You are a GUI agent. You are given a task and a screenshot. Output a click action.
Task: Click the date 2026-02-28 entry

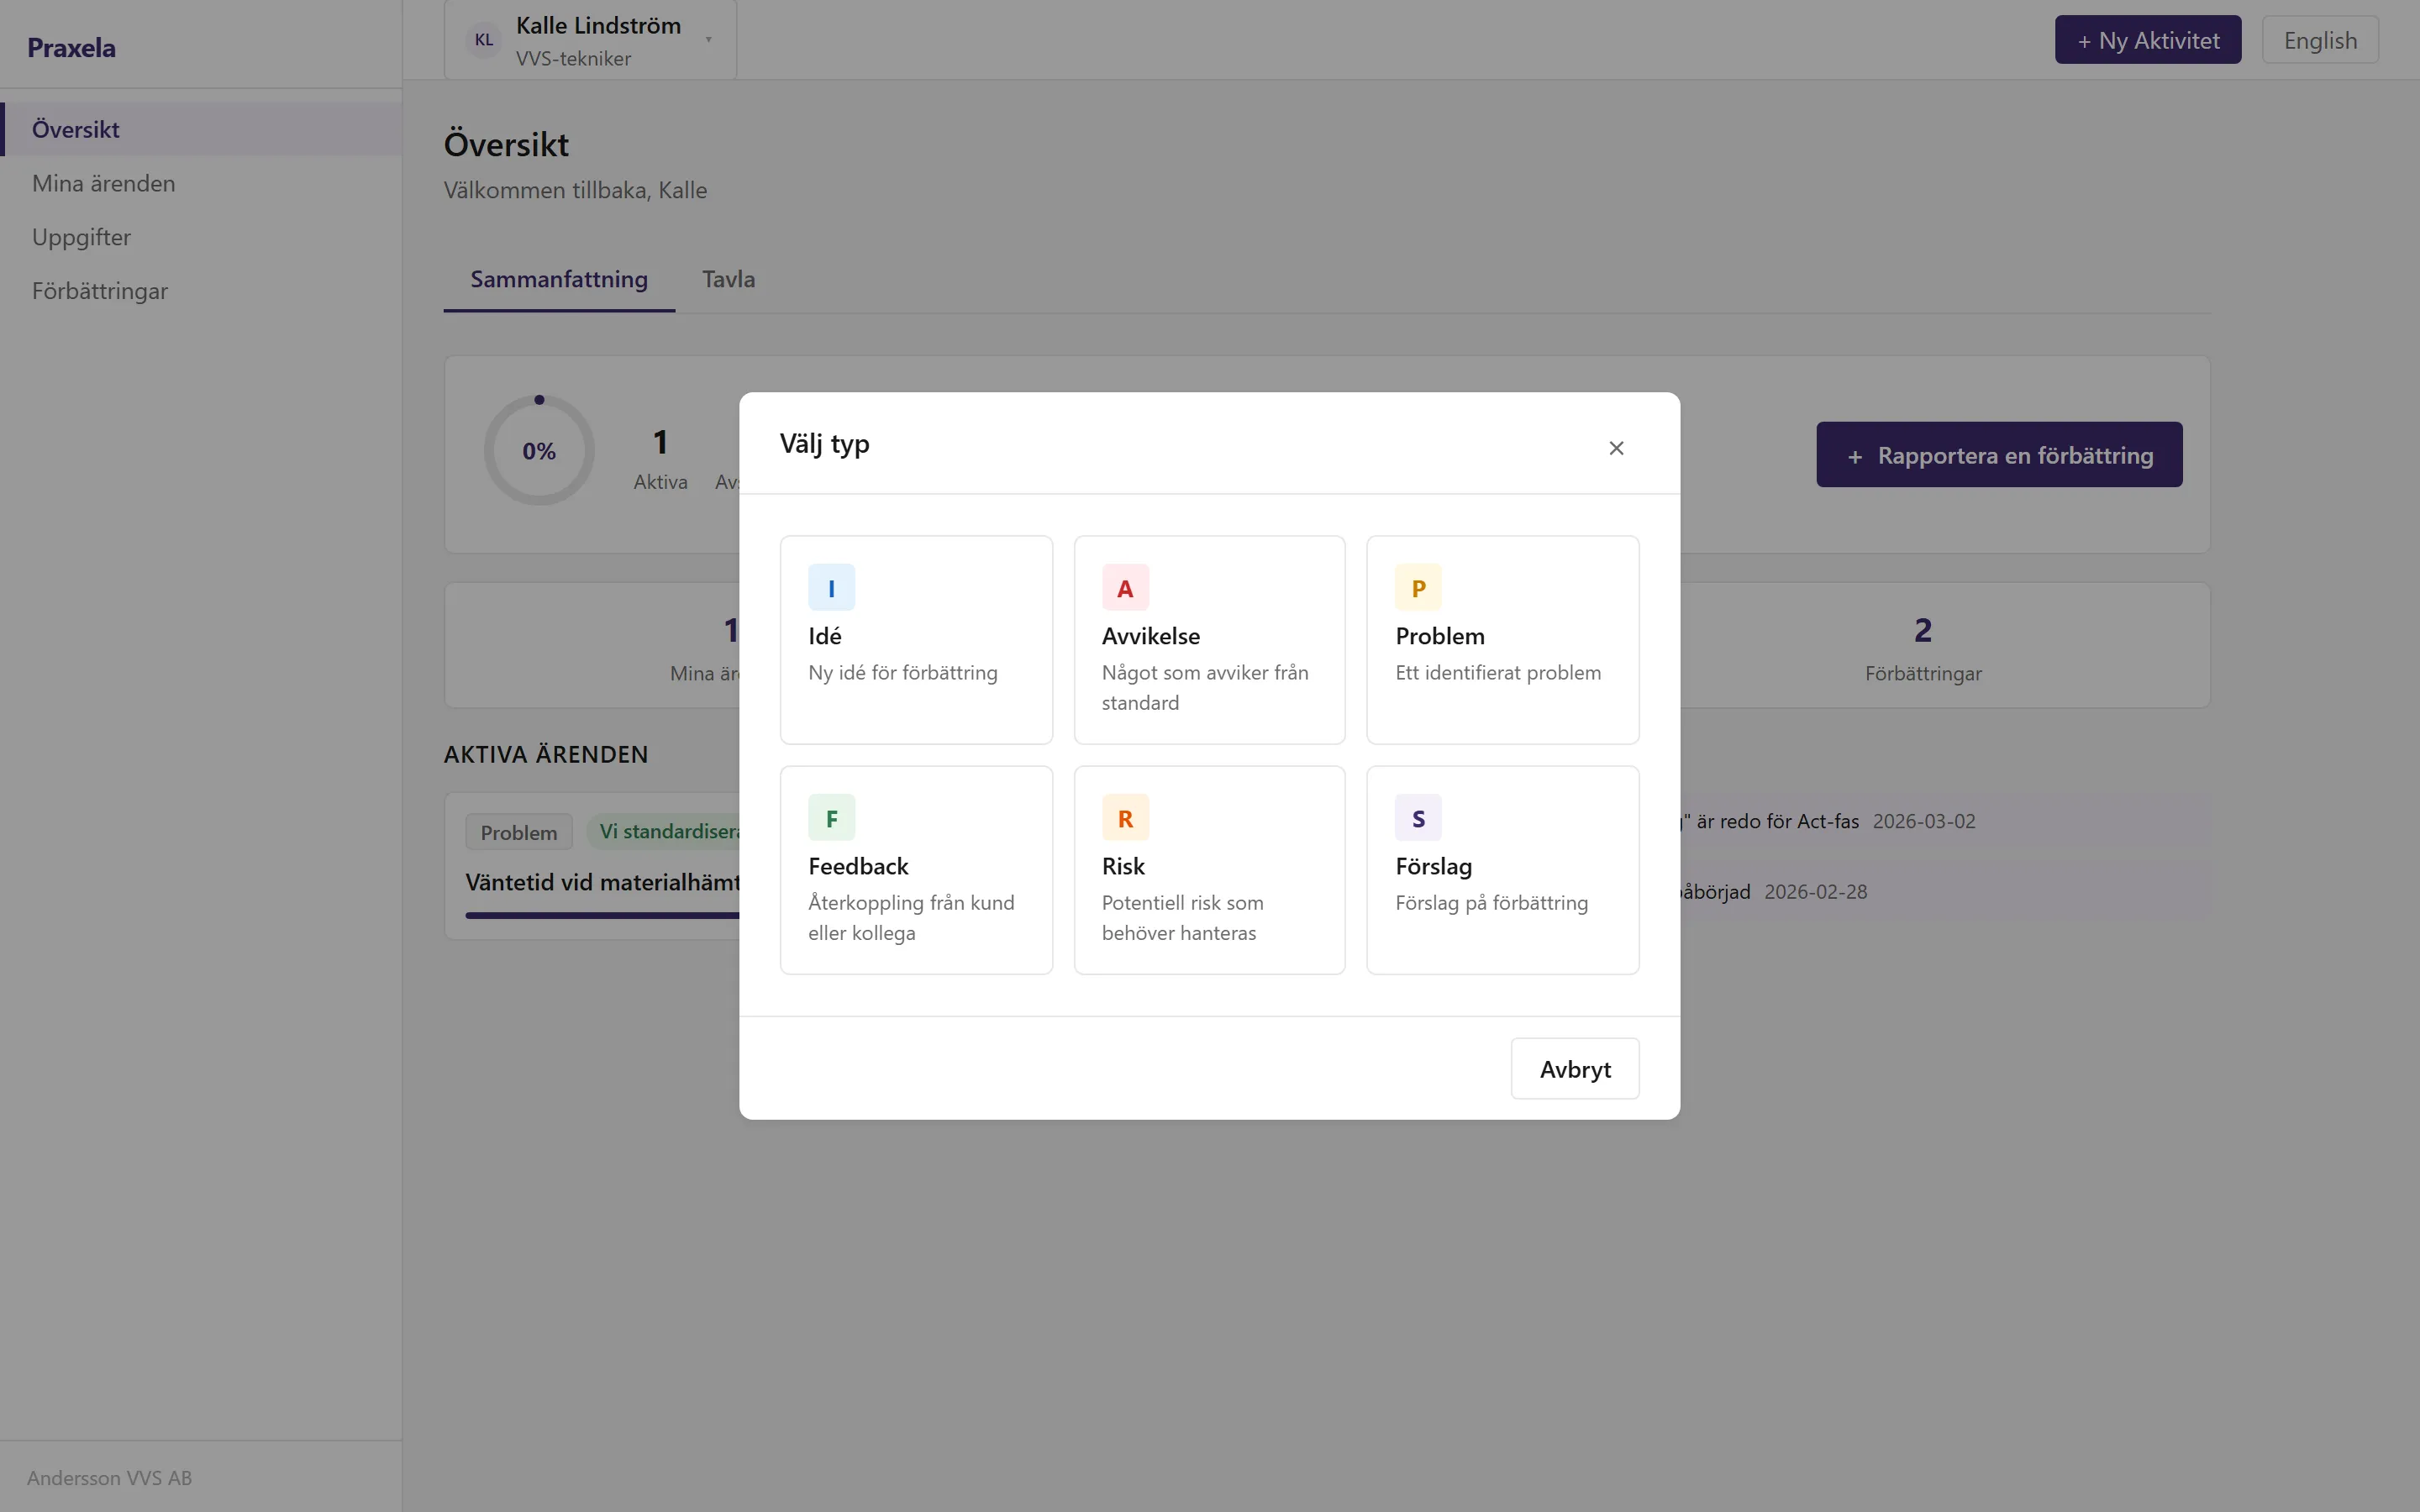(x=1815, y=892)
